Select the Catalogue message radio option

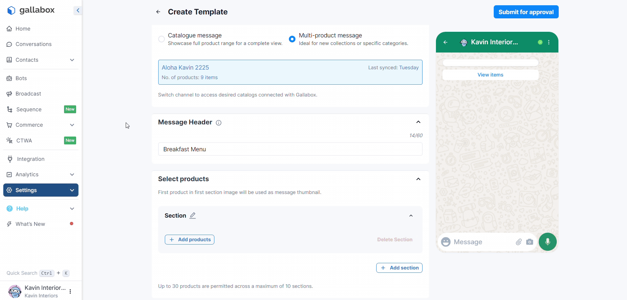pyautogui.click(x=162, y=39)
